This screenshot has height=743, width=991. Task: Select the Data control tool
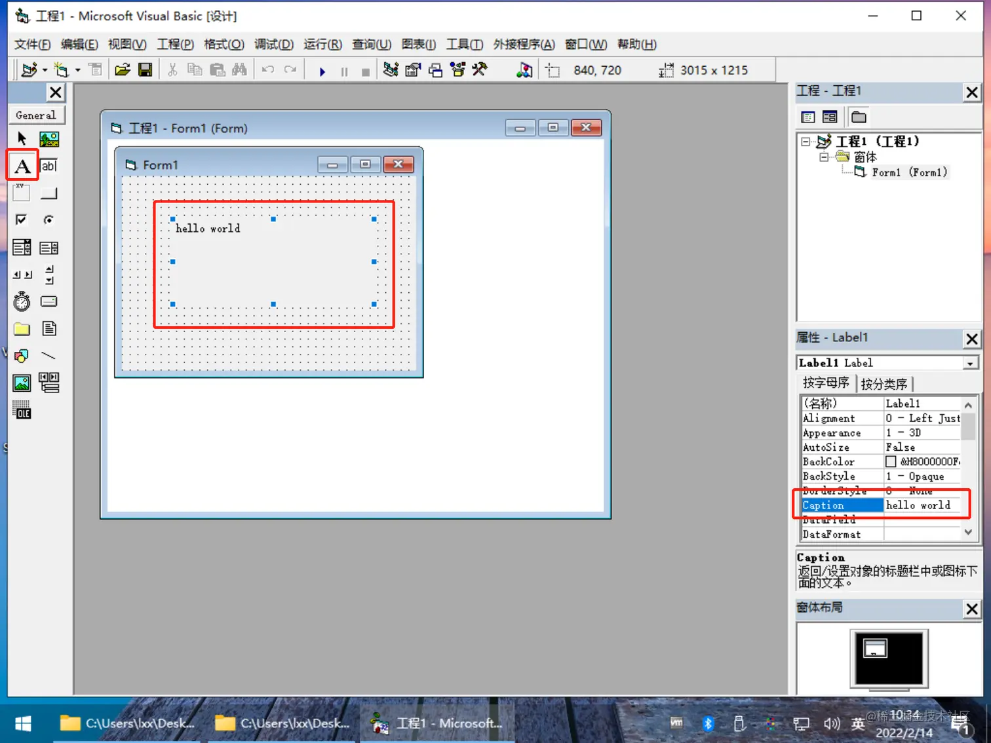pos(49,383)
